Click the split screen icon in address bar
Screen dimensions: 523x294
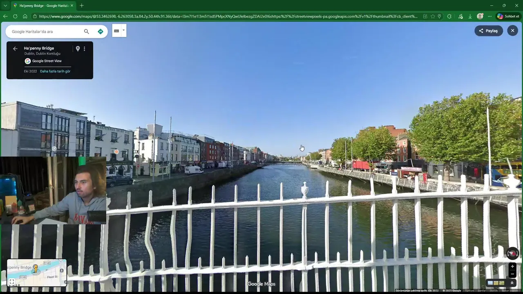(425, 16)
